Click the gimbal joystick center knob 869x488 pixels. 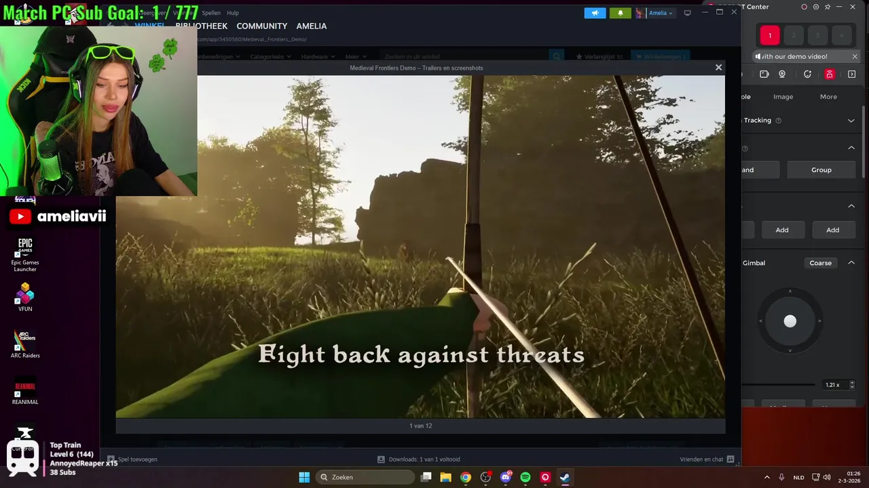click(790, 321)
